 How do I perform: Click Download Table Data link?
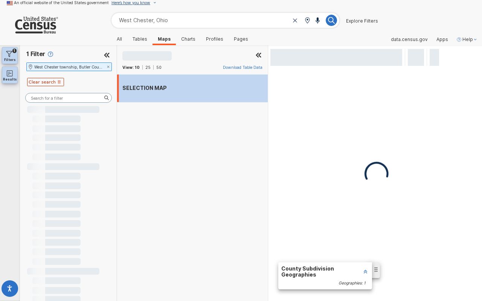pos(243,67)
